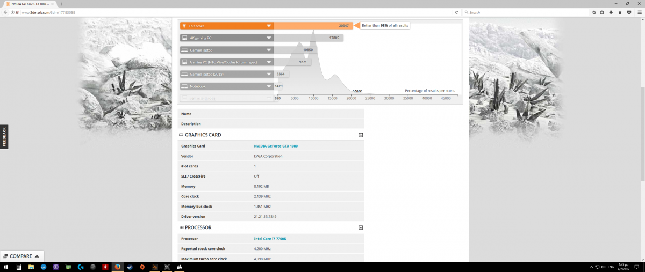The image size is (645, 272).
Task: Expand the Gaming laptop comparison dropdown
Action: [269, 50]
